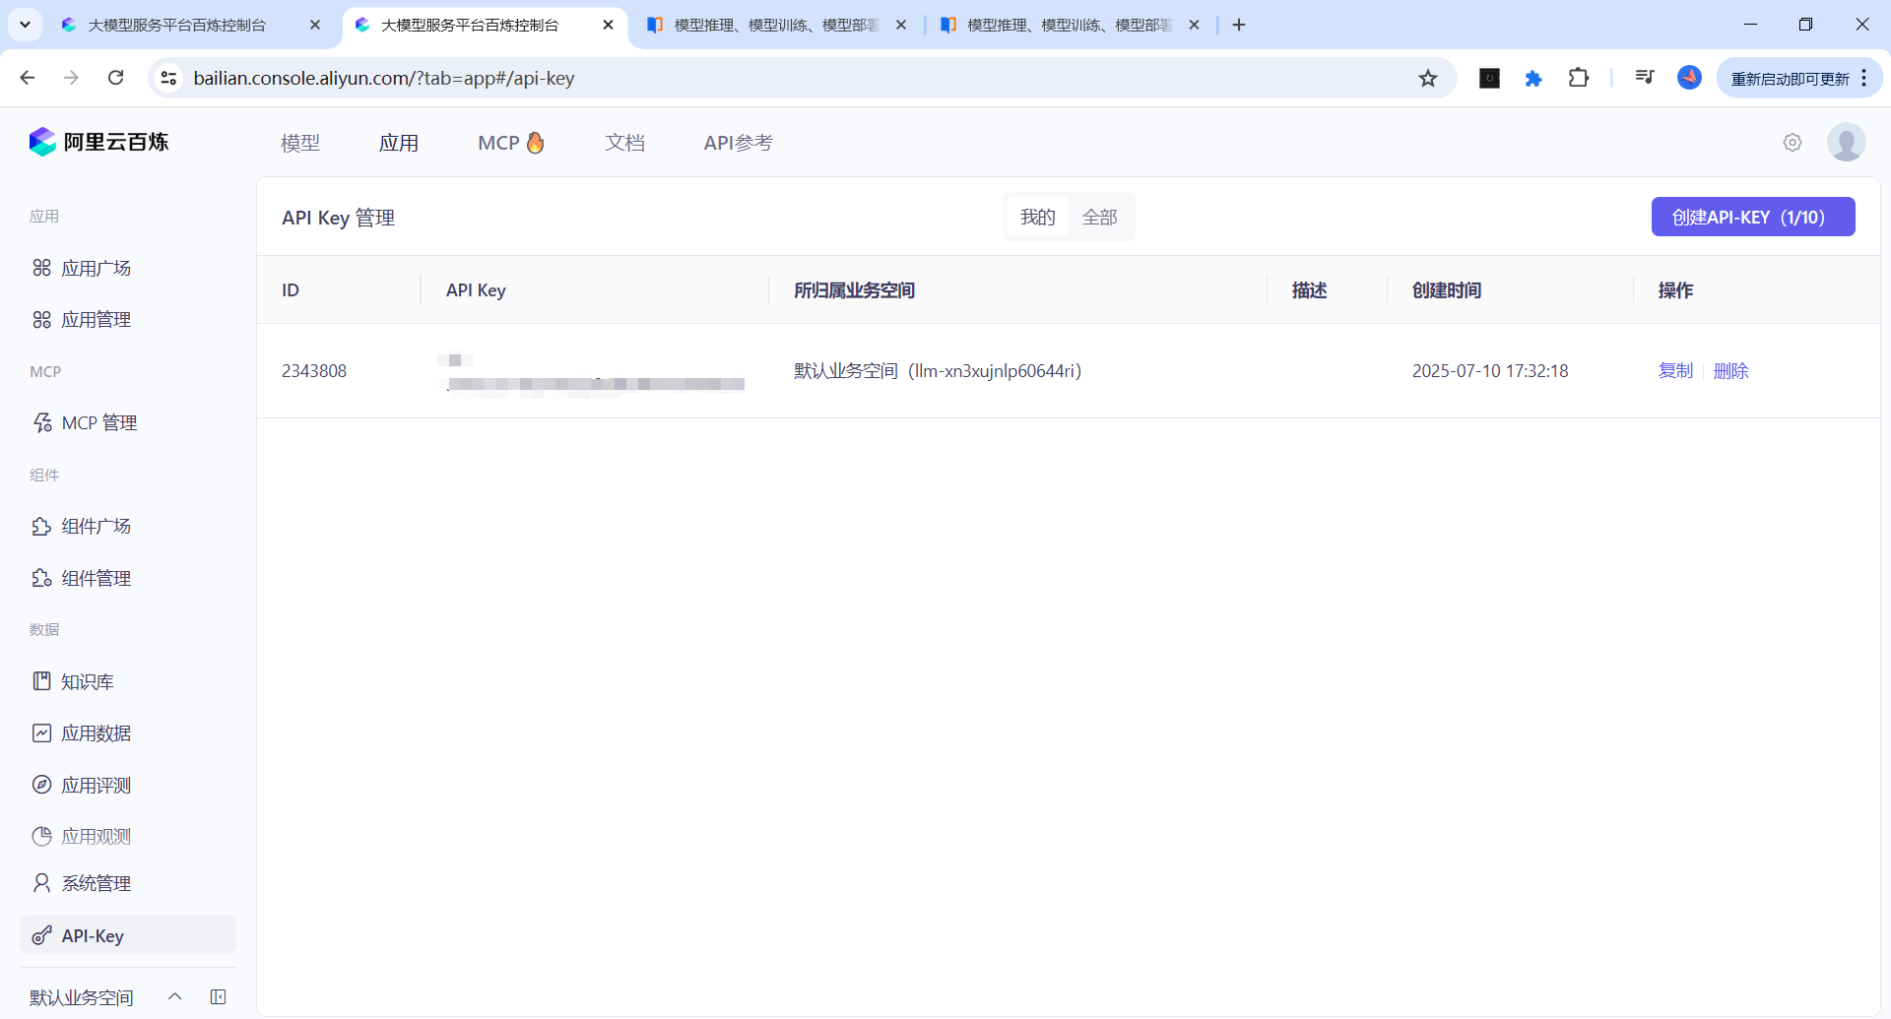Click the 组件管理 puzzle icon
Viewport: 1891px width, 1019px height.
[x=41, y=578]
